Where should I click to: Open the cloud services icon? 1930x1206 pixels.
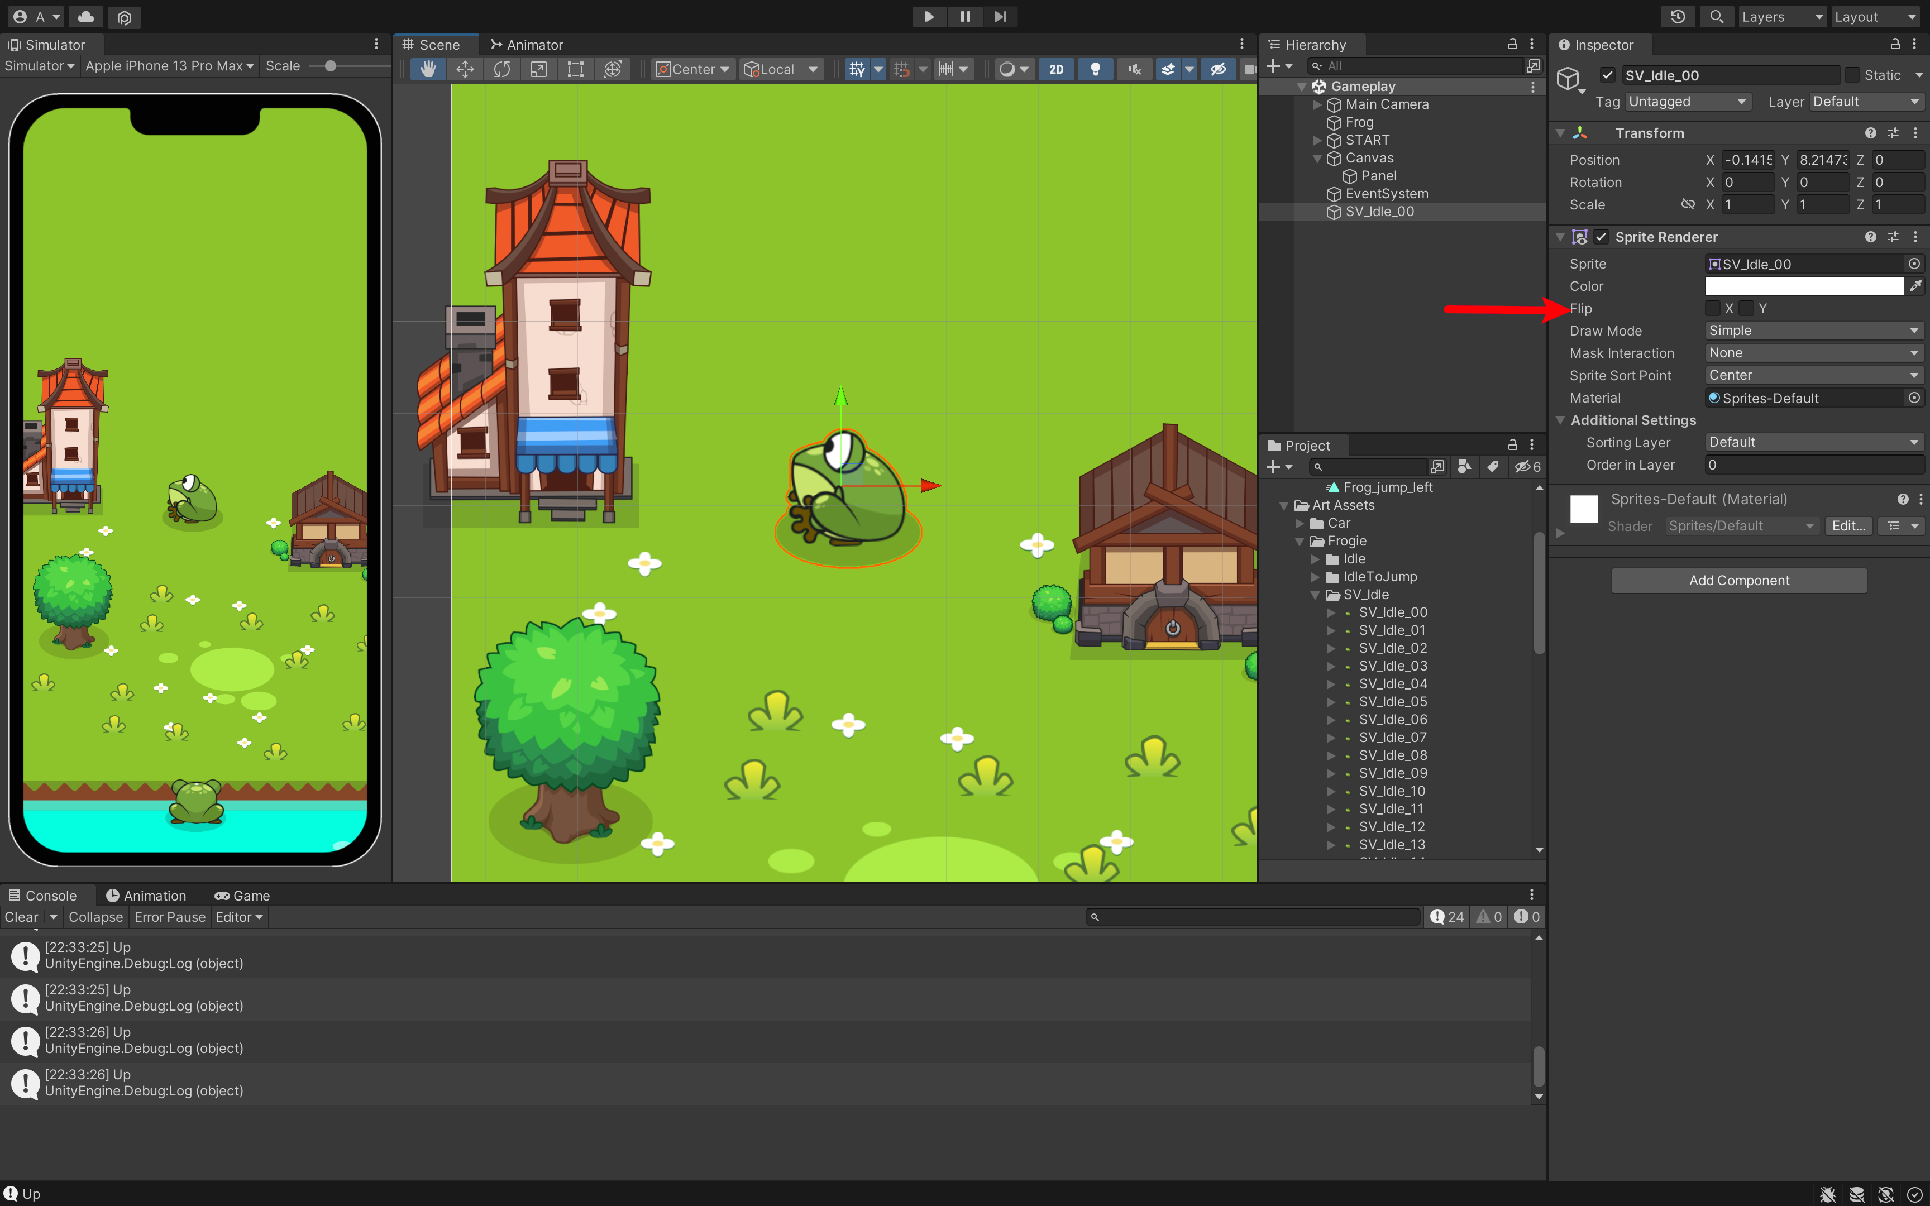click(86, 17)
